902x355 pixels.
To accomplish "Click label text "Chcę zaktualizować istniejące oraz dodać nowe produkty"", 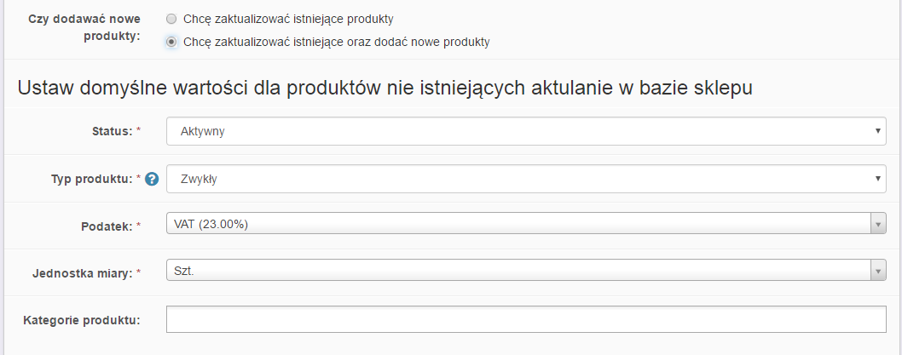I will click(x=336, y=41).
